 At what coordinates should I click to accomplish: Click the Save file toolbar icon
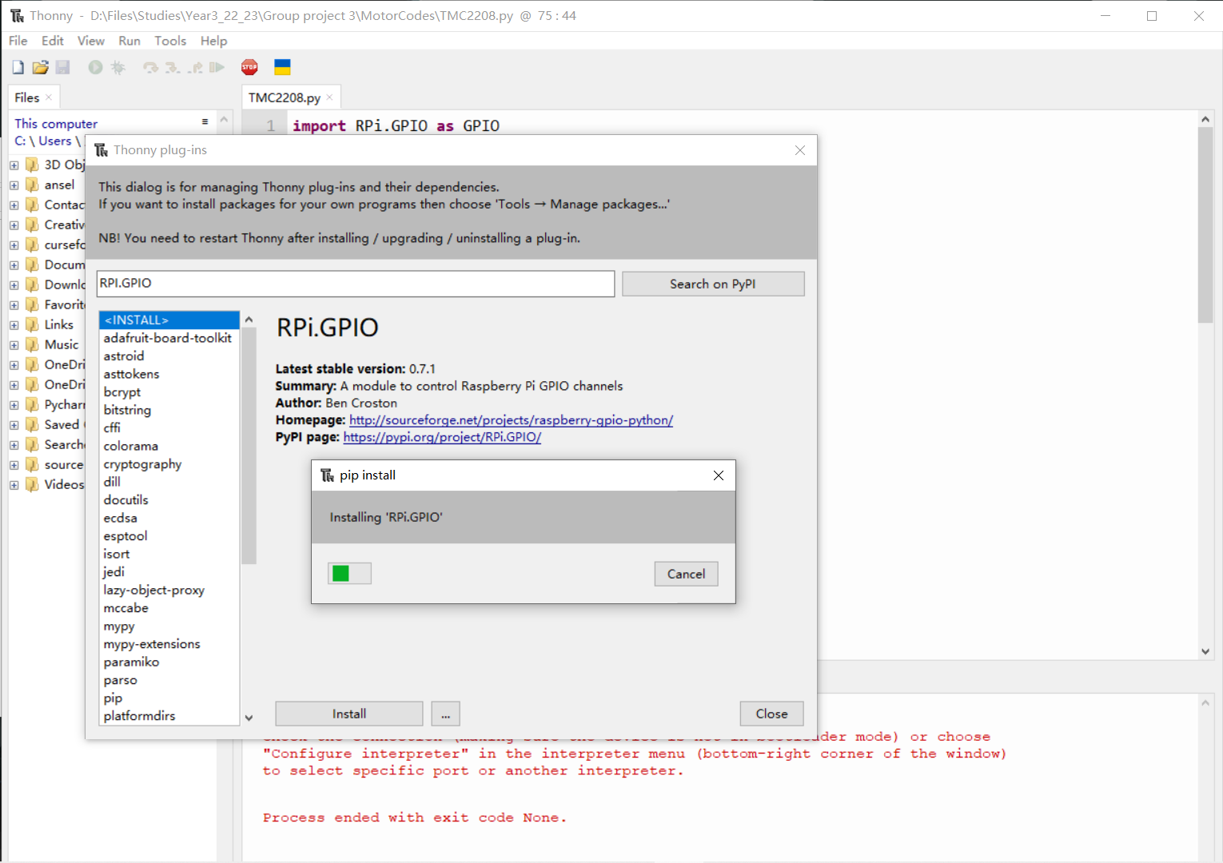[63, 67]
